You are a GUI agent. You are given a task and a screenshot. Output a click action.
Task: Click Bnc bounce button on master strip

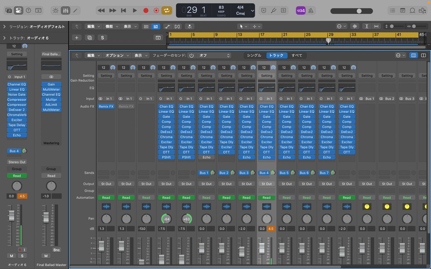(57, 250)
